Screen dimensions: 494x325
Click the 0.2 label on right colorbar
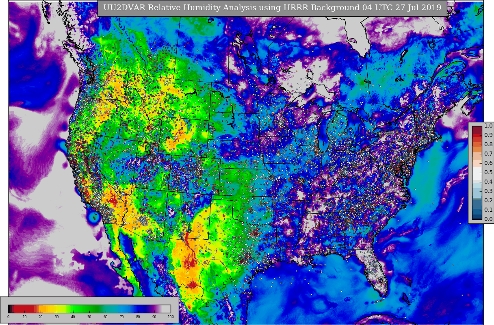click(488, 201)
